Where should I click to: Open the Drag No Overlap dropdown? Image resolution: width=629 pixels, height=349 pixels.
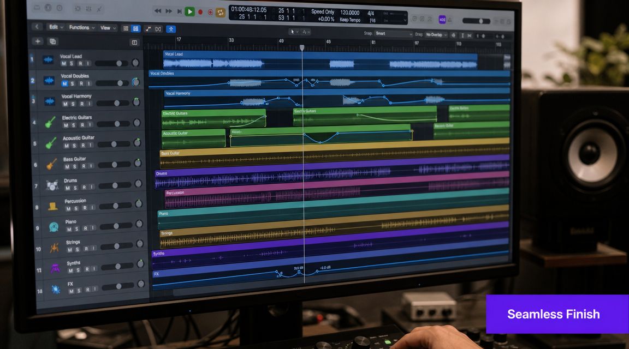coord(436,35)
